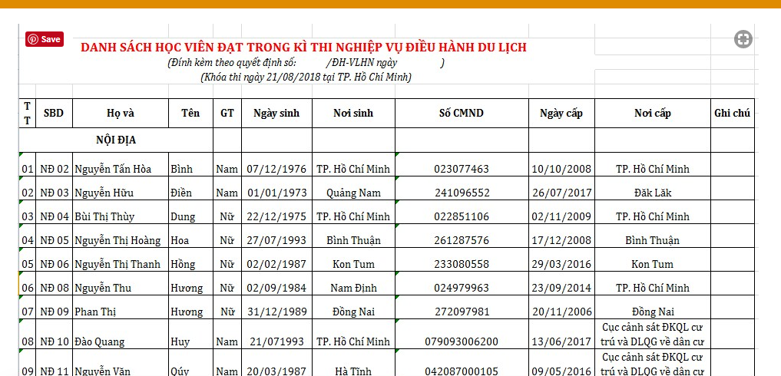Click the 'Ghi chú' column header

pos(732,113)
